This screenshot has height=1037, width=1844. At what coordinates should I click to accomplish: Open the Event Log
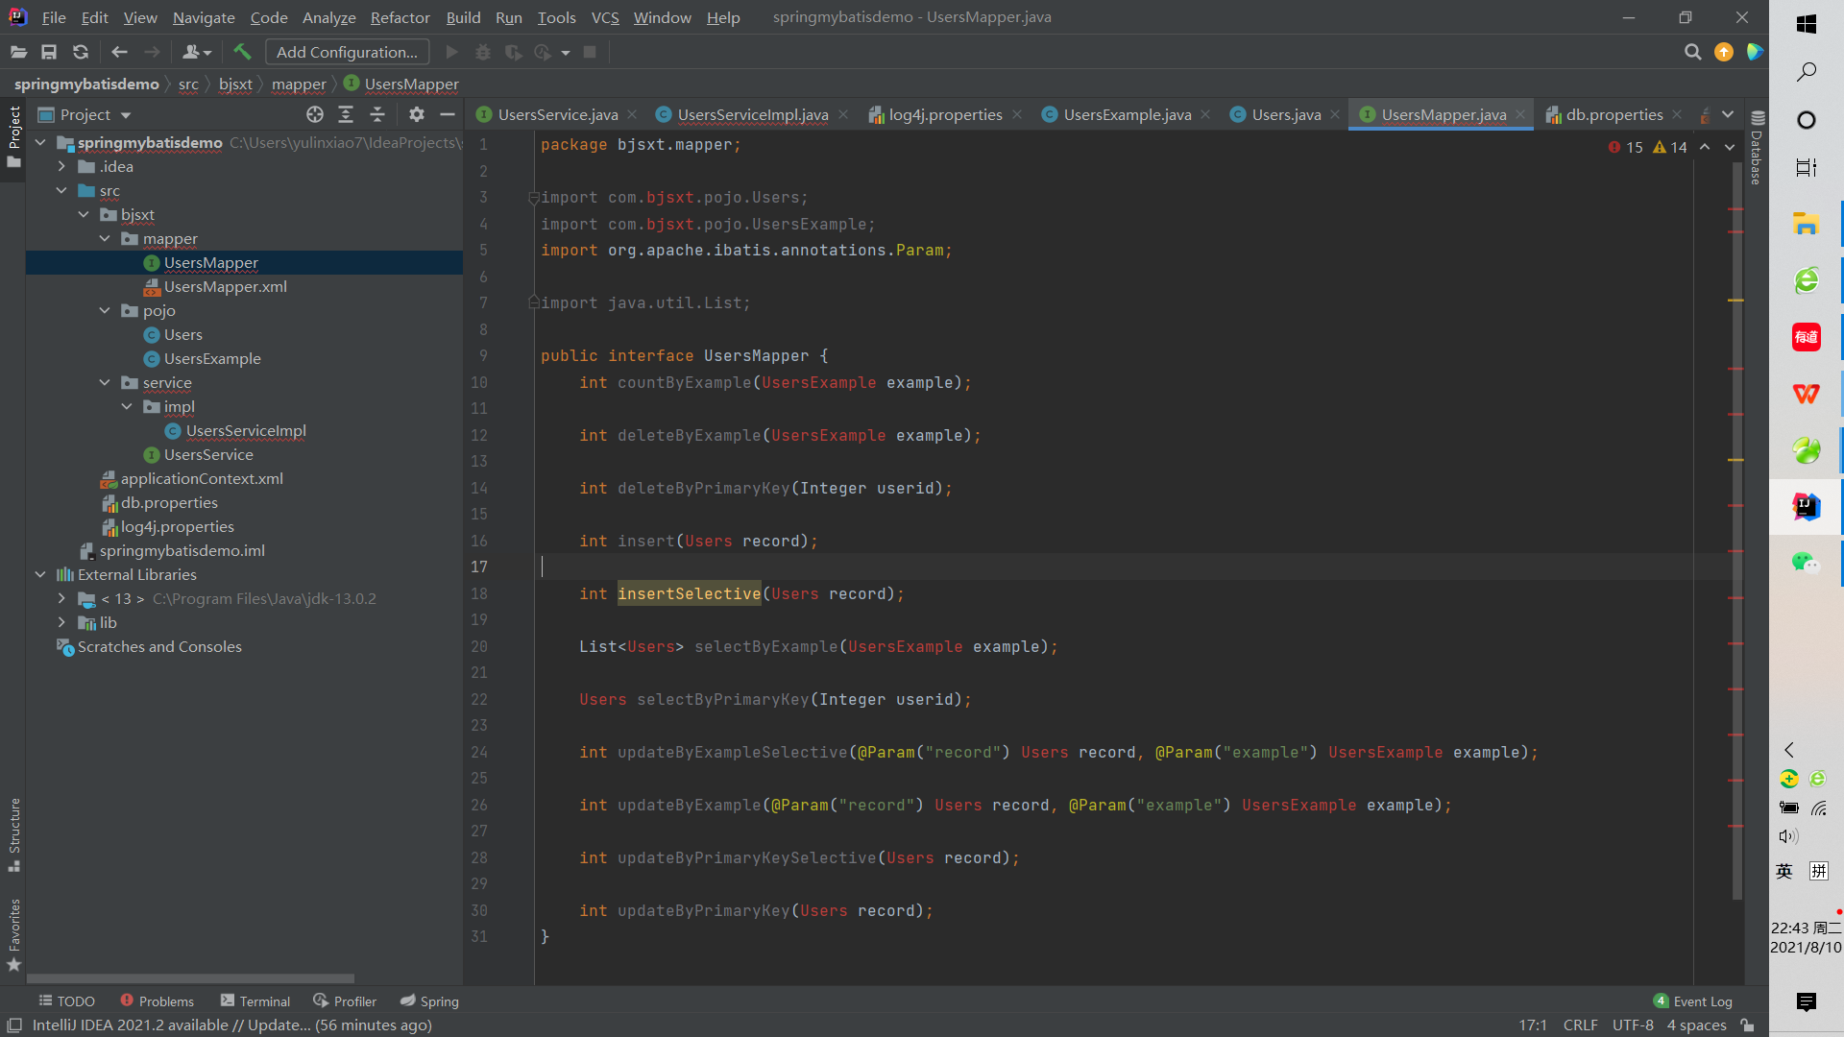pos(1692,1001)
